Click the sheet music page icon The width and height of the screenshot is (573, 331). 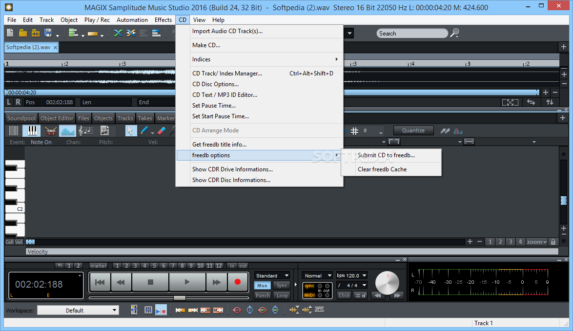click(x=104, y=130)
